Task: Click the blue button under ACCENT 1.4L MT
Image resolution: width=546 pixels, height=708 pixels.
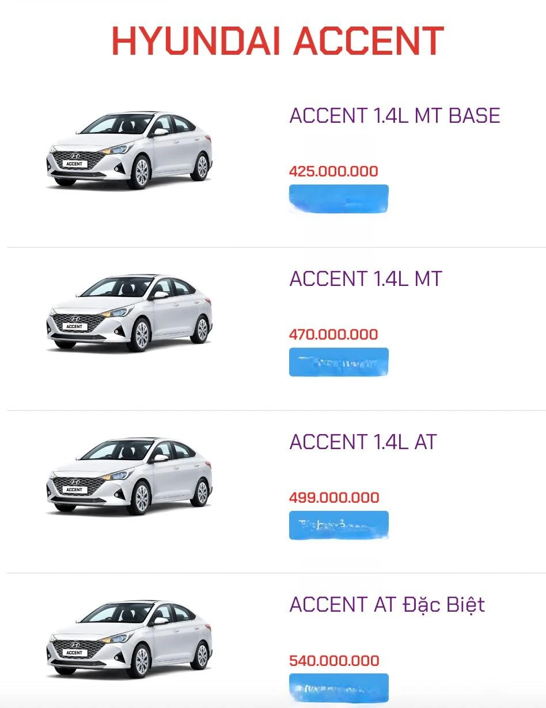Action: 338,362
